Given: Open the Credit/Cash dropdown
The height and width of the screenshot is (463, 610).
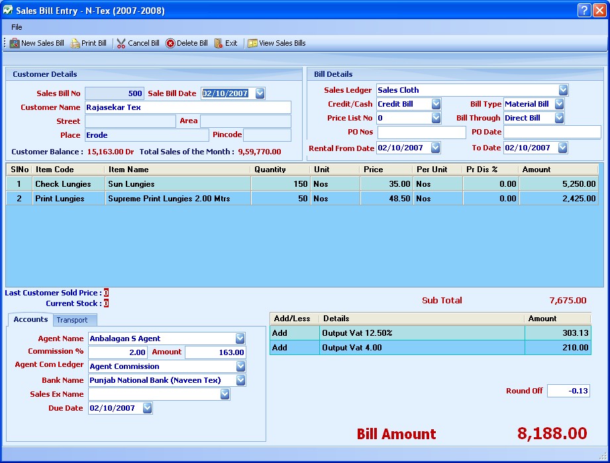Looking at the screenshot, I should (x=436, y=104).
